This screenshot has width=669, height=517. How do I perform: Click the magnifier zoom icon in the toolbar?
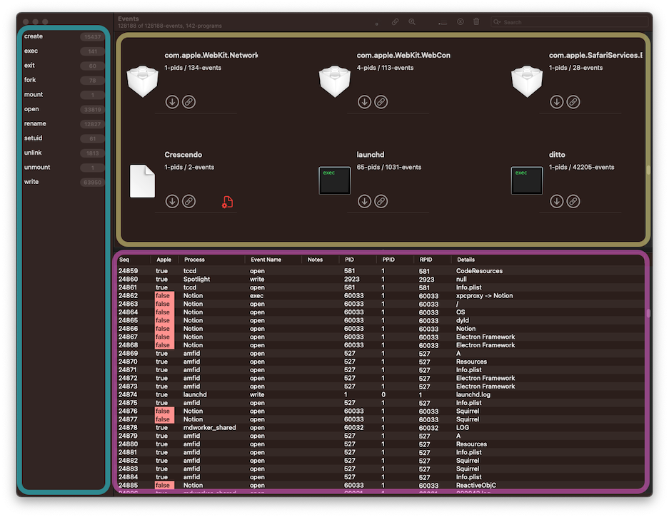pos(412,21)
